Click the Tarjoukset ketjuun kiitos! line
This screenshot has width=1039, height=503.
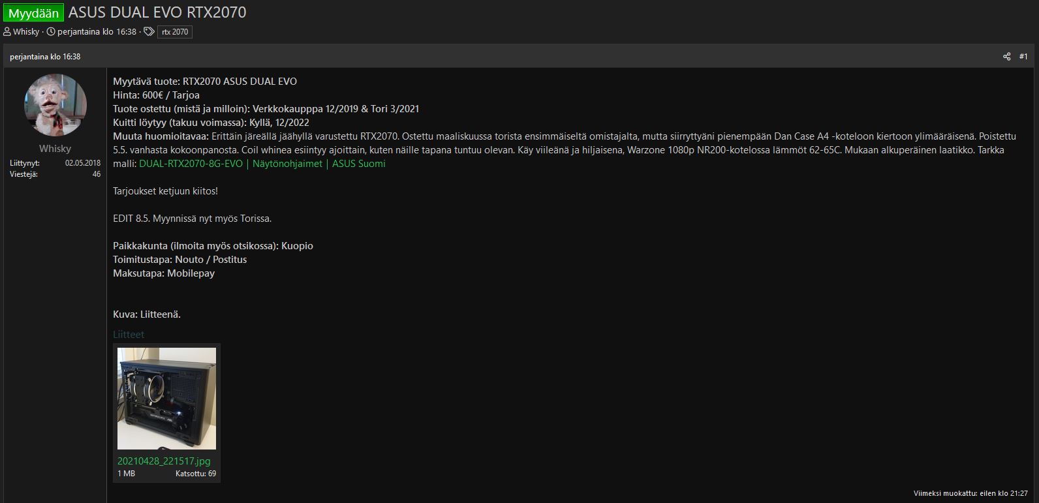[x=165, y=191]
